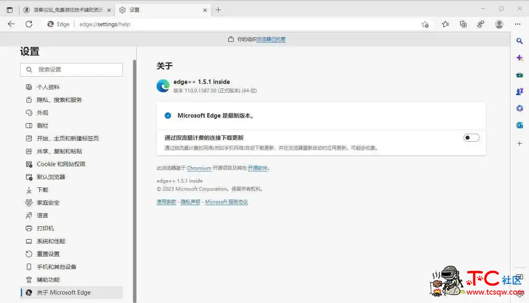Viewport: 529px width, 303px height.
Task: Open 重置设置 page
Action: point(71,254)
